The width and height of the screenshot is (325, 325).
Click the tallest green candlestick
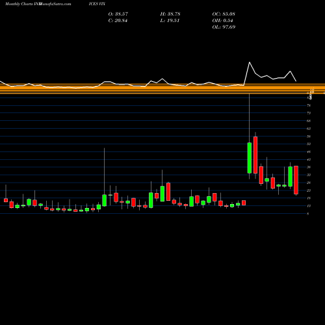(x=250, y=158)
